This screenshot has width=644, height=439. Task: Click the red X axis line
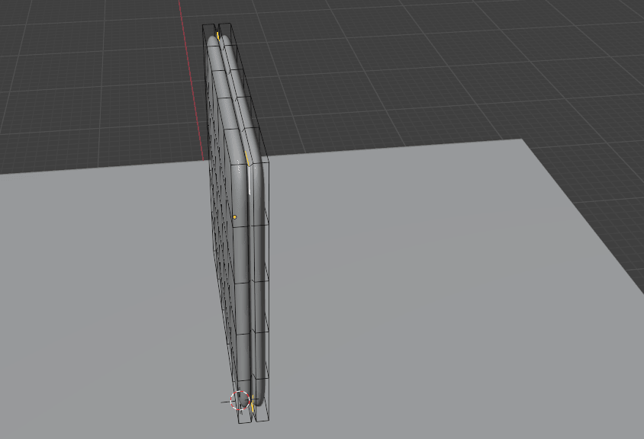tap(182, 23)
